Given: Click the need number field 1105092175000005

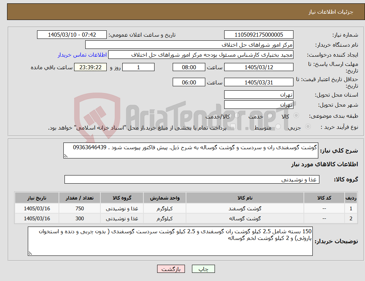Looking at the screenshot, I should [x=259, y=35].
